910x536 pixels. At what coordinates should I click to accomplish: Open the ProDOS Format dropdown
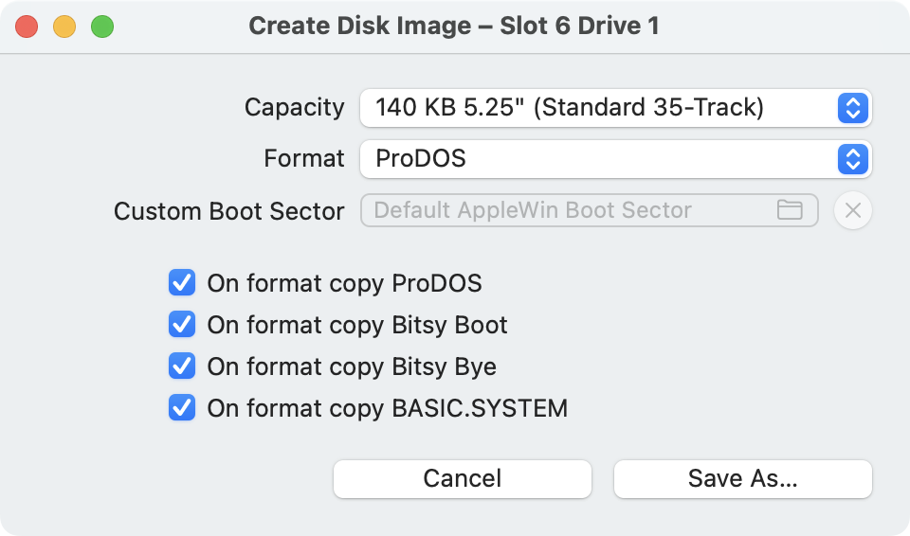pos(616,159)
